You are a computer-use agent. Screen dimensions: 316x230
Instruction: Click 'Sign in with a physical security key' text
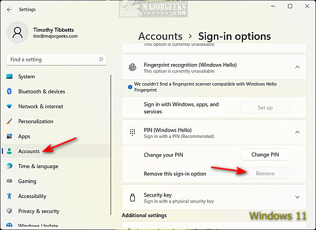tap(179, 201)
